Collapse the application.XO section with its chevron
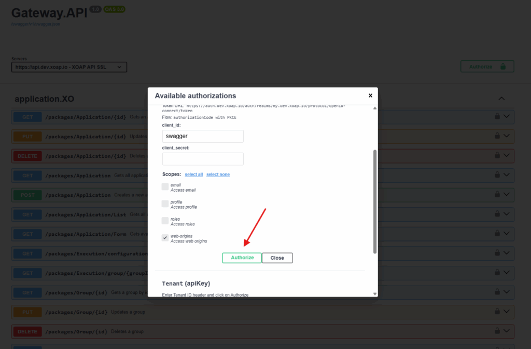The height and width of the screenshot is (349, 531). [501, 98]
